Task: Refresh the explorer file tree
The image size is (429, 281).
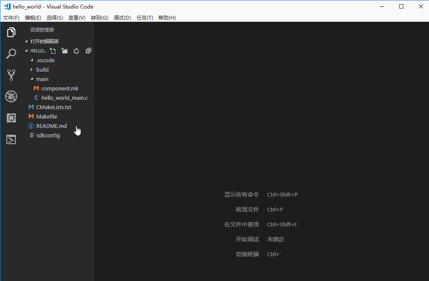Action: (76, 51)
